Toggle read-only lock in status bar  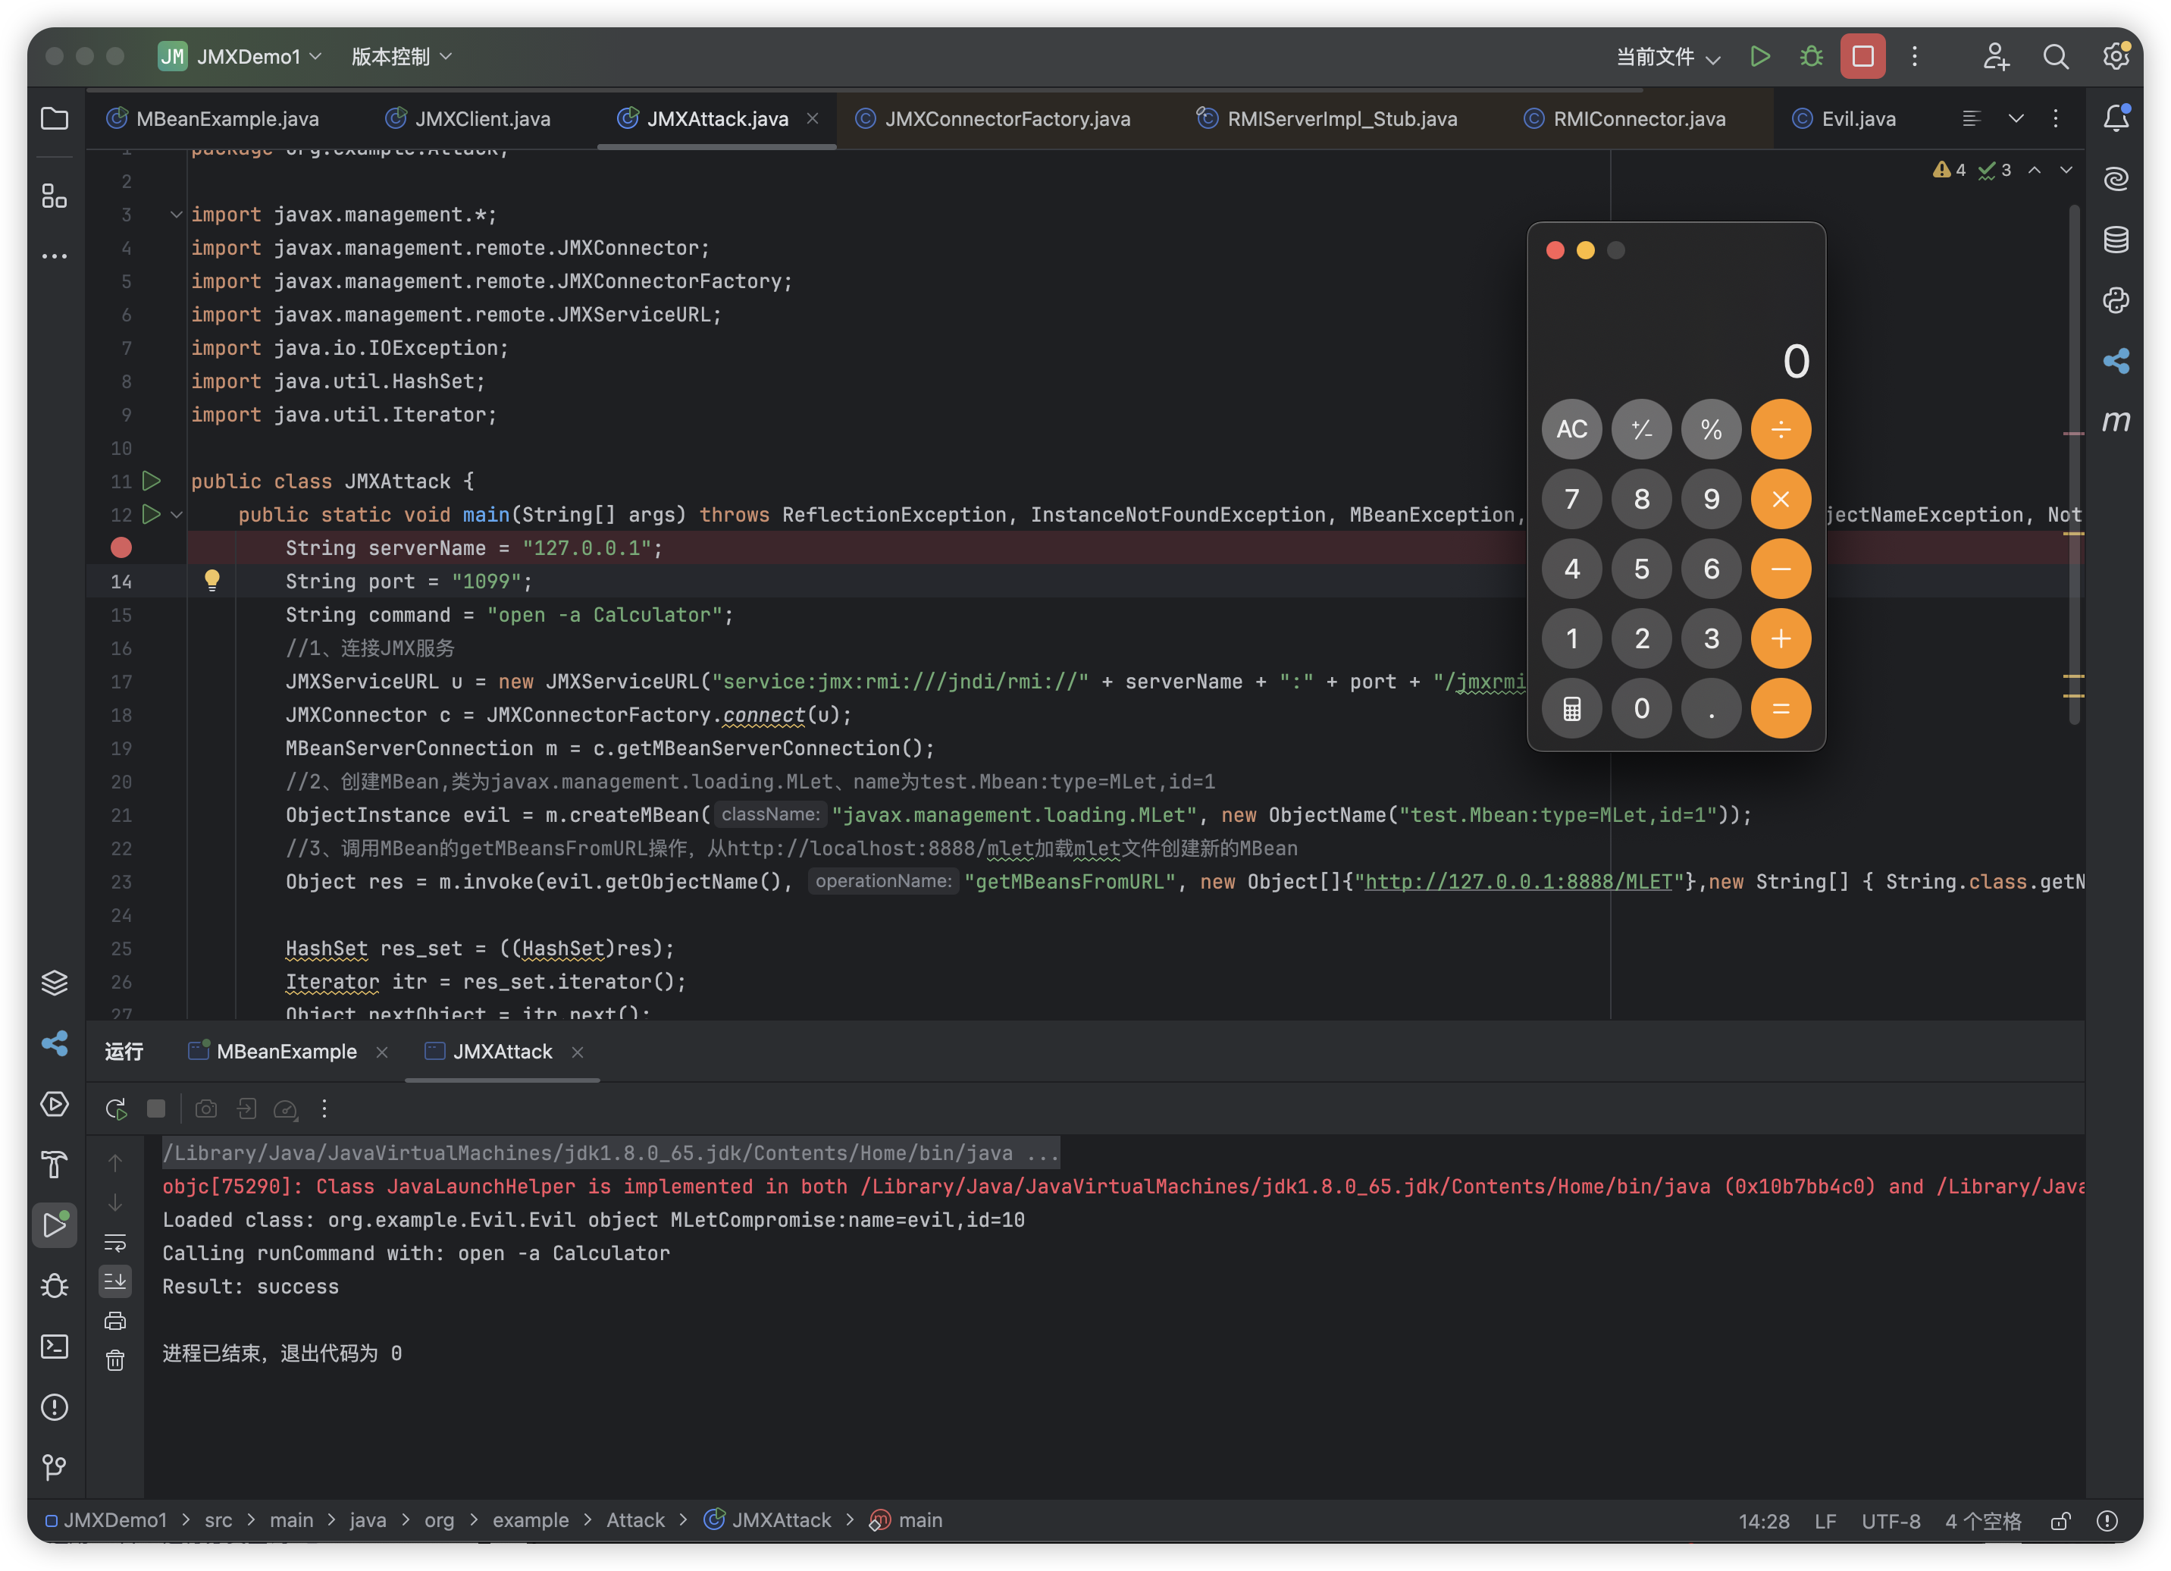tap(2061, 1520)
